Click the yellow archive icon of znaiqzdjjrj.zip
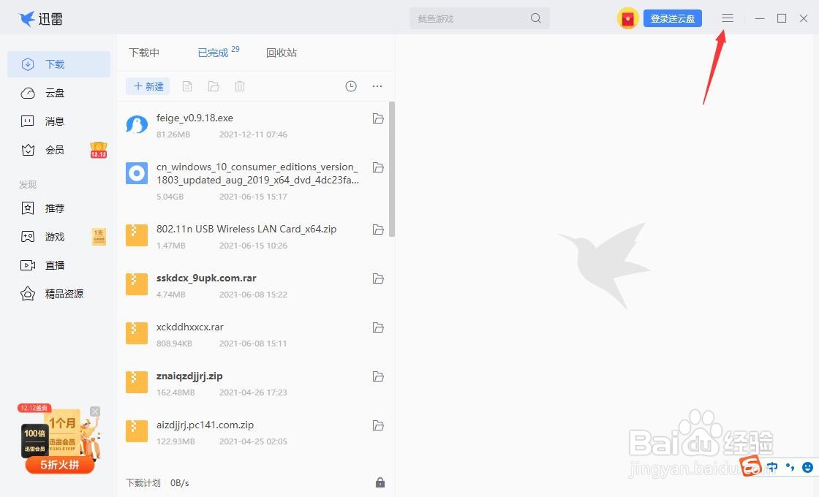Screen dimensions: 819x497 click(137, 382)
